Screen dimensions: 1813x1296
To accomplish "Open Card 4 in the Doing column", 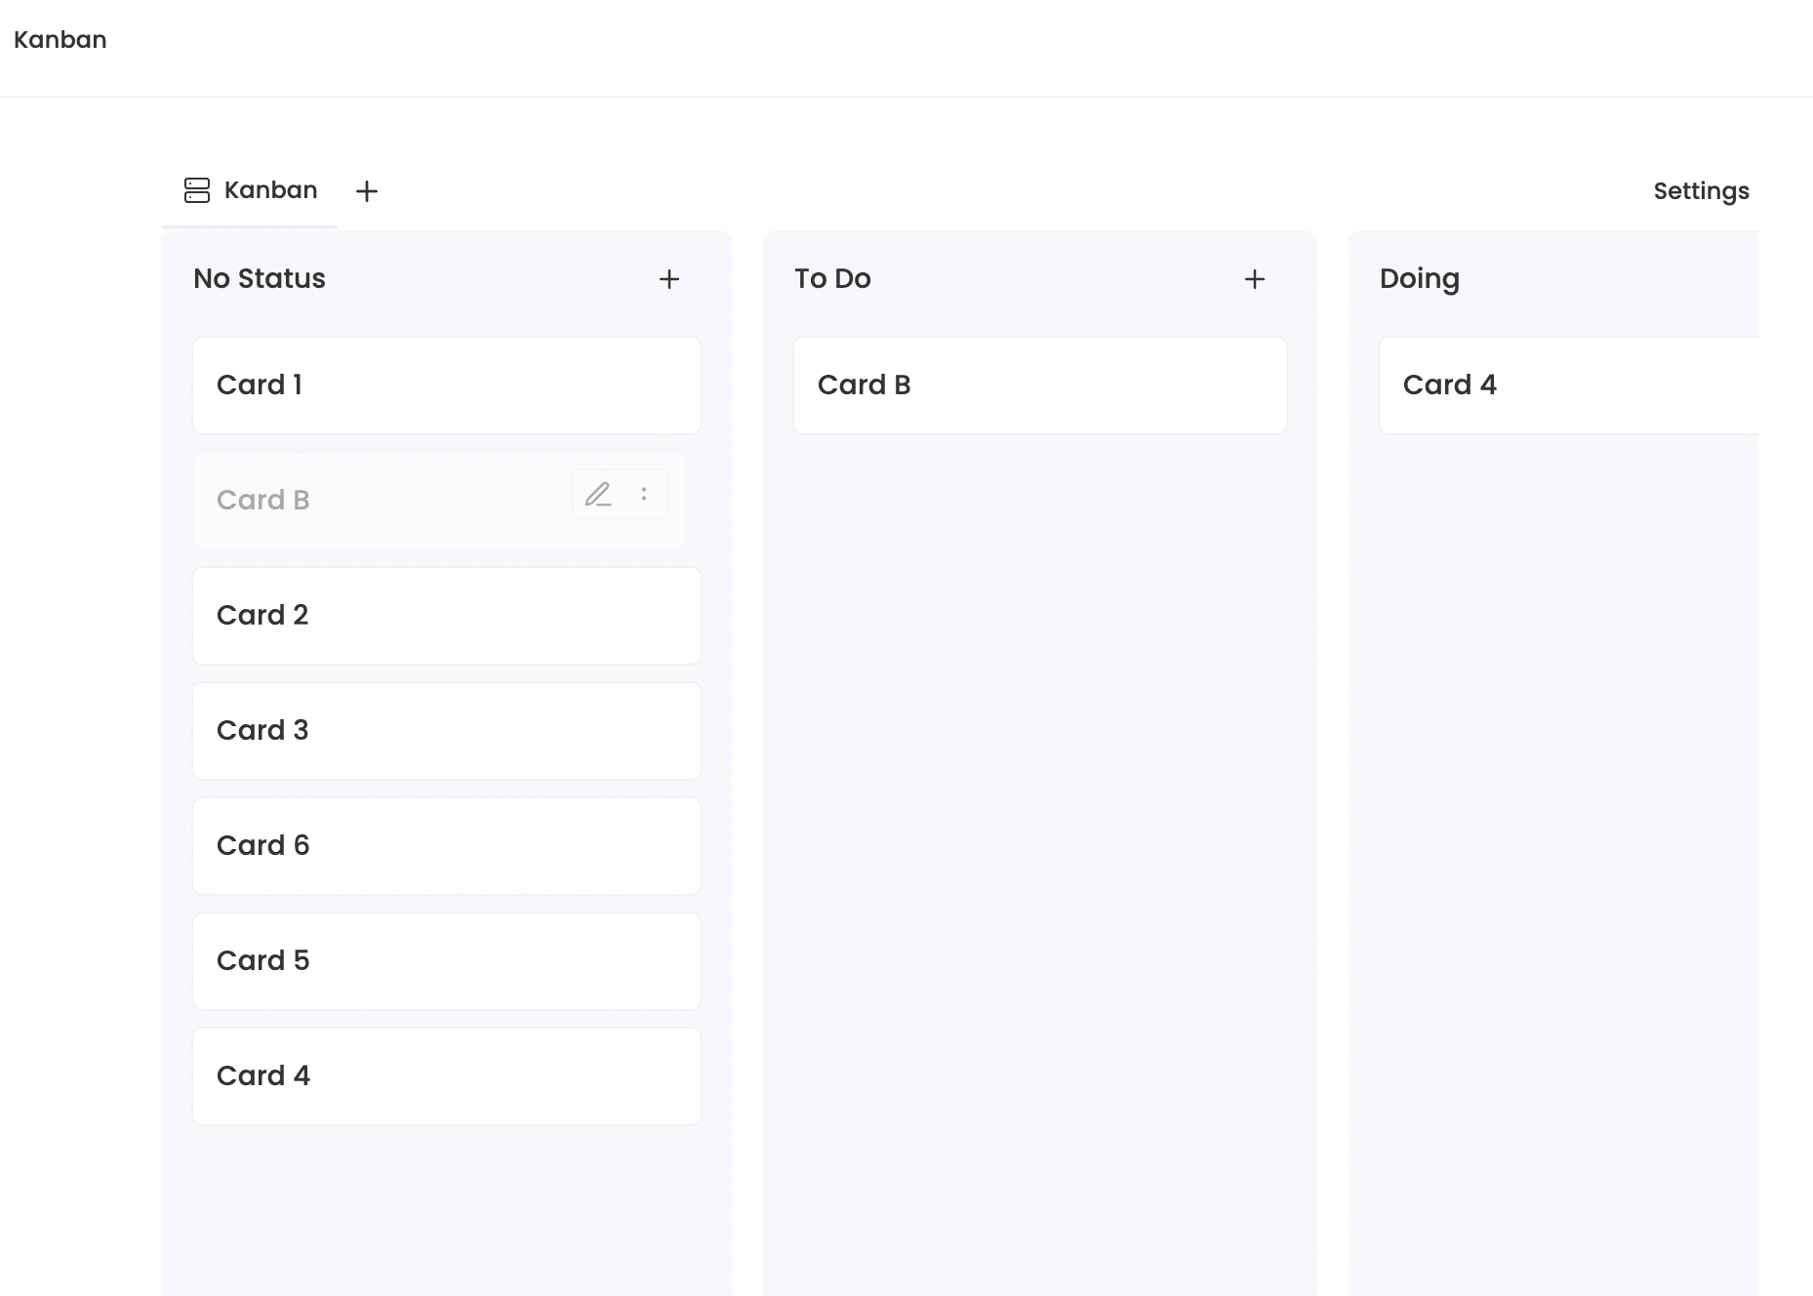I will point(1569,385).
